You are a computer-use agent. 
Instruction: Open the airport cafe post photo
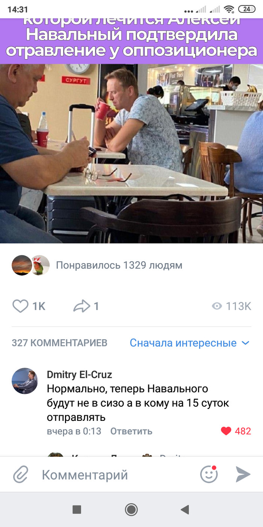(x=131, y=153)
